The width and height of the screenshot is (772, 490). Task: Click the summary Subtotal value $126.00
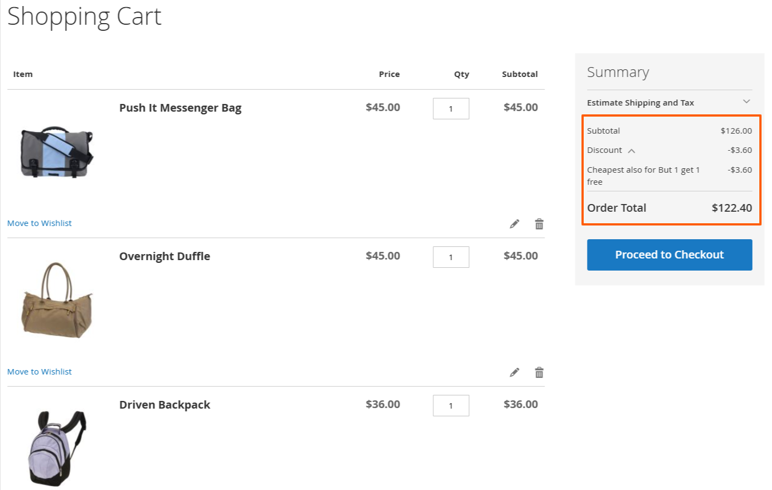[x=736, y=131]
